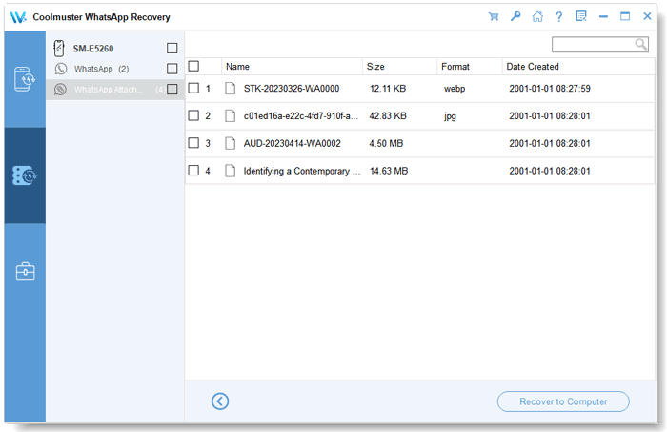Click Recover to Computer button

(x=563, y=401)
